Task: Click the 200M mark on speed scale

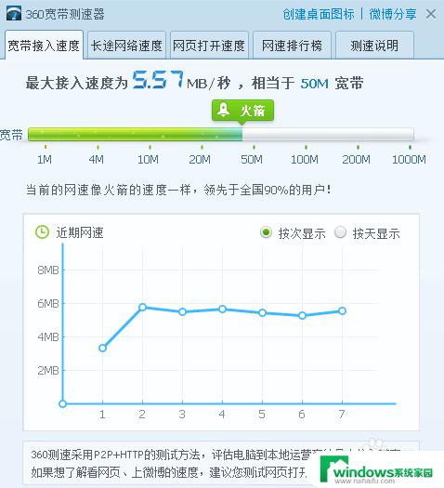Action: click(x=357, y=159)
